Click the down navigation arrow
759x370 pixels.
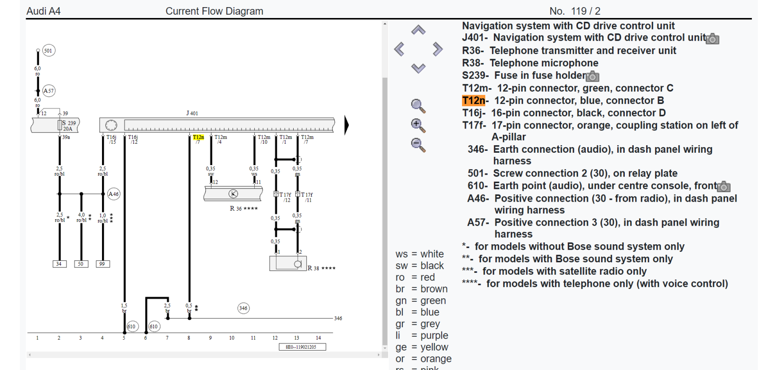coord(418,68)
